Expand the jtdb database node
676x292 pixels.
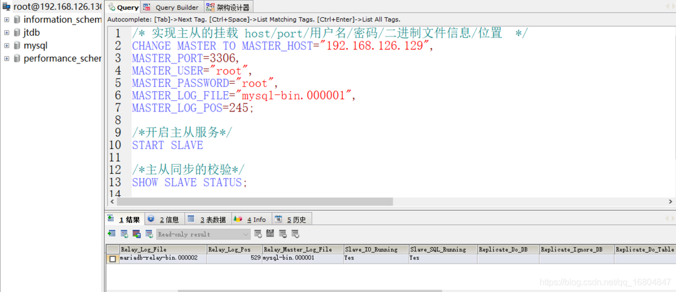pyautogui.click(x=7, y=33)
